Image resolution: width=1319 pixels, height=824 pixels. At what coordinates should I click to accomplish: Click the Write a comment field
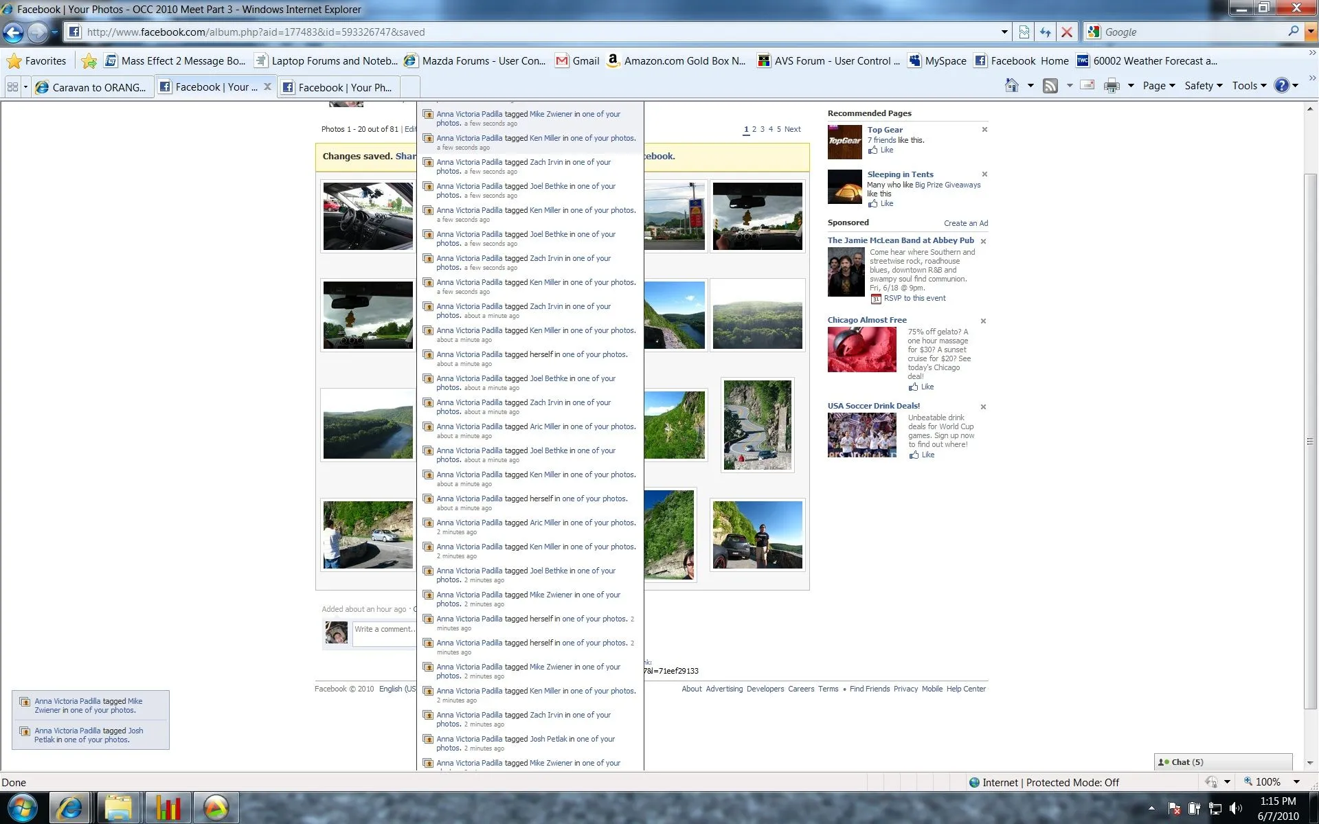(x=383, y=630)
